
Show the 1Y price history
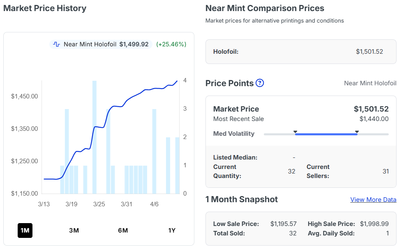pos(172,230)
